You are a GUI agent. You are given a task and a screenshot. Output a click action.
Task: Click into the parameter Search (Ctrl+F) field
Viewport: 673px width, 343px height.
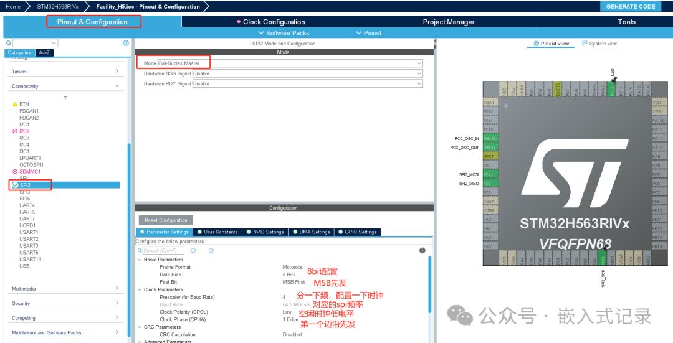tap(163, 250)
